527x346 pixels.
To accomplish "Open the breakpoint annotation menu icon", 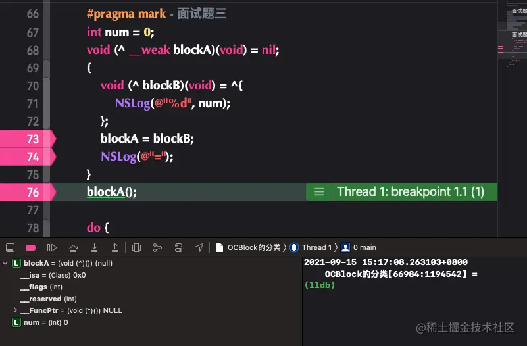I will pyautogui.click(x=319, y=192).
